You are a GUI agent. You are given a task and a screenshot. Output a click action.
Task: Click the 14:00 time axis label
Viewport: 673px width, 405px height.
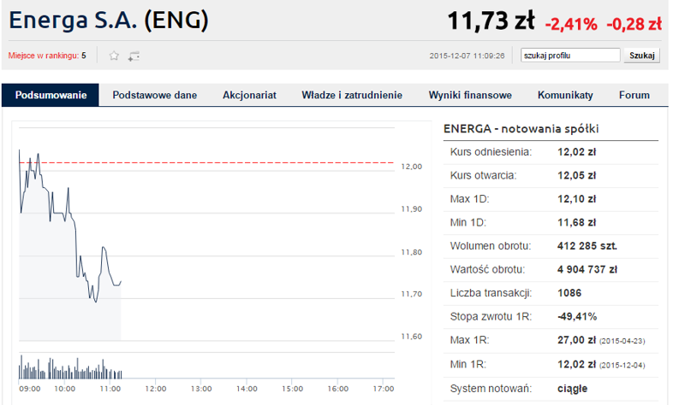[x=247, y=389]
